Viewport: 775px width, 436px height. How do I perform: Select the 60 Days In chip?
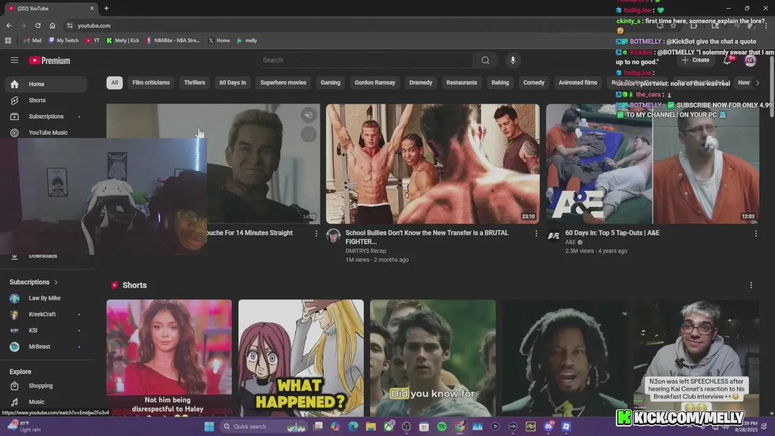[x=232, y=82]
